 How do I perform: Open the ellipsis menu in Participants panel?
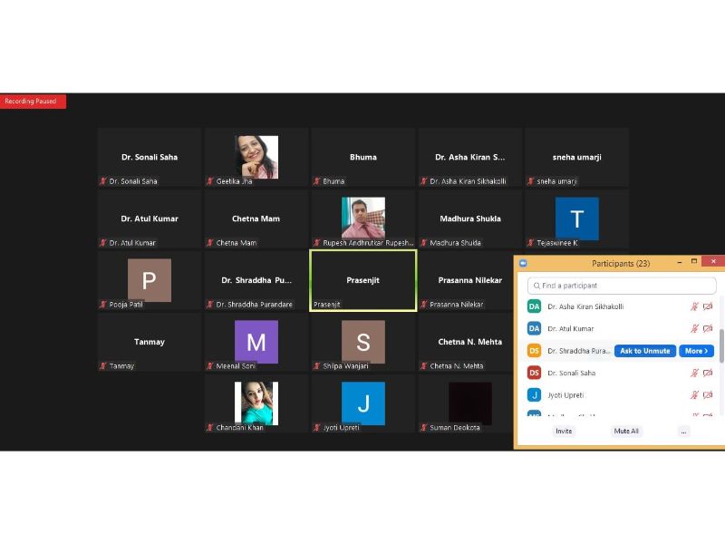point(683,432)
